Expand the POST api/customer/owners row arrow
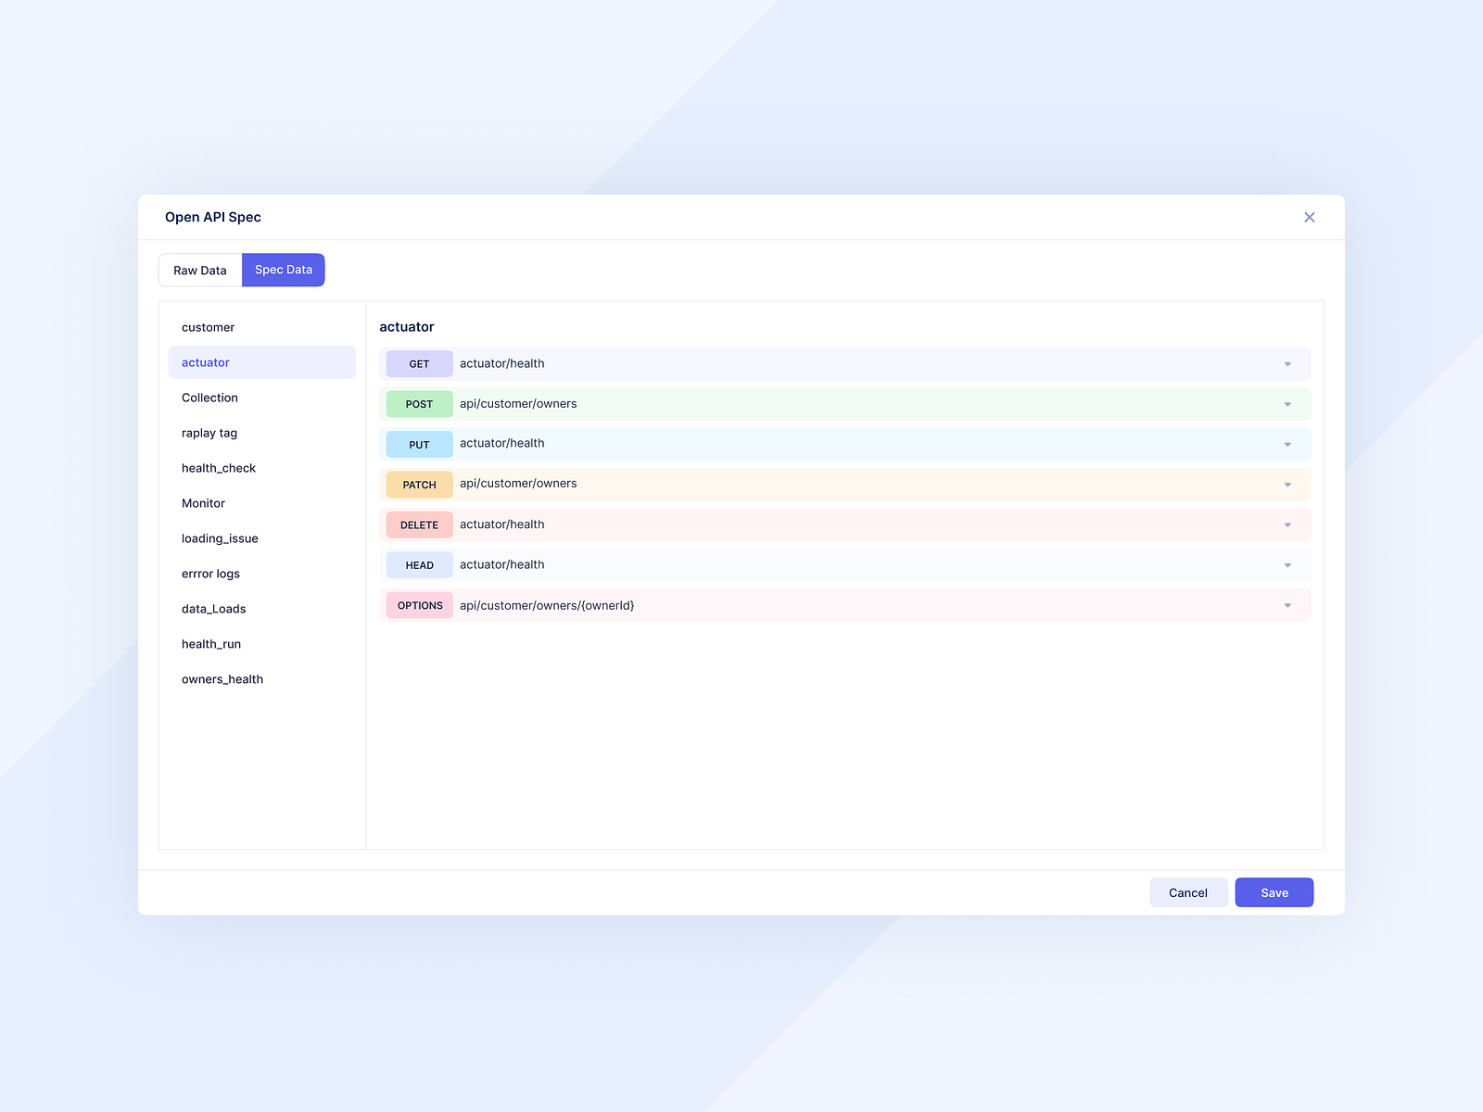This screenshot has height=1112, width=1483. [x=1287, y=404]
